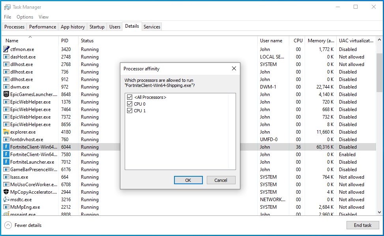Click the scrollbar up arrow

click(x=379, y=40)
